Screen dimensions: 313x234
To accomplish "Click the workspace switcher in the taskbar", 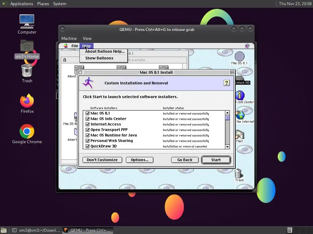I will coord(290,230).
